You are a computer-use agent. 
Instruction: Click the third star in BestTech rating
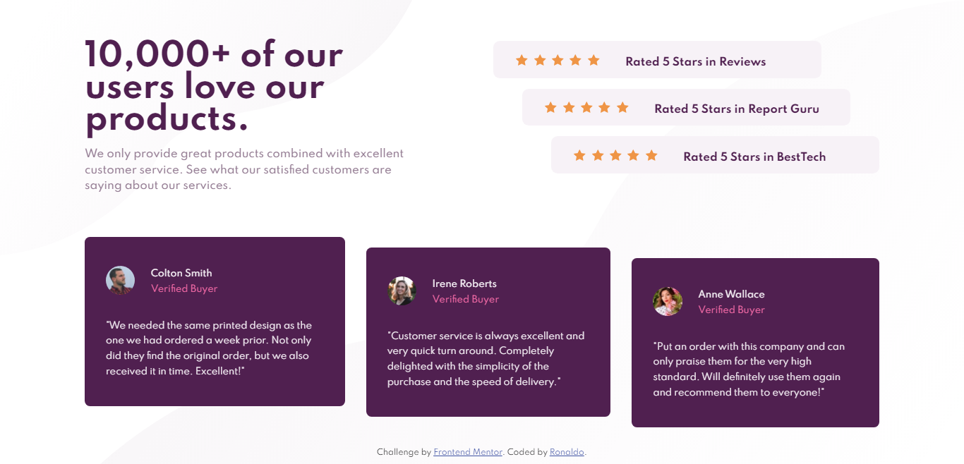(615, 155)
